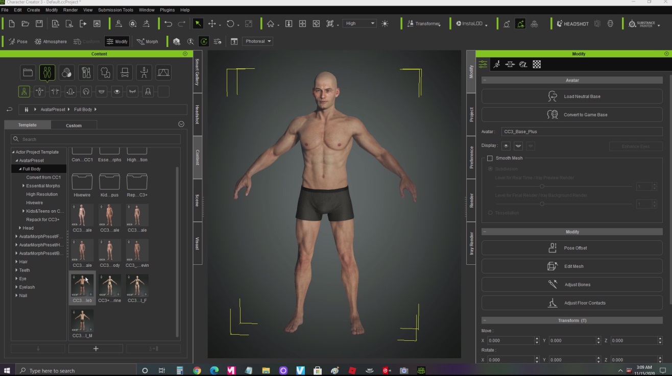Open Substance Painter toolbar icon
This screenshot has width=672, height=376.
641,23
